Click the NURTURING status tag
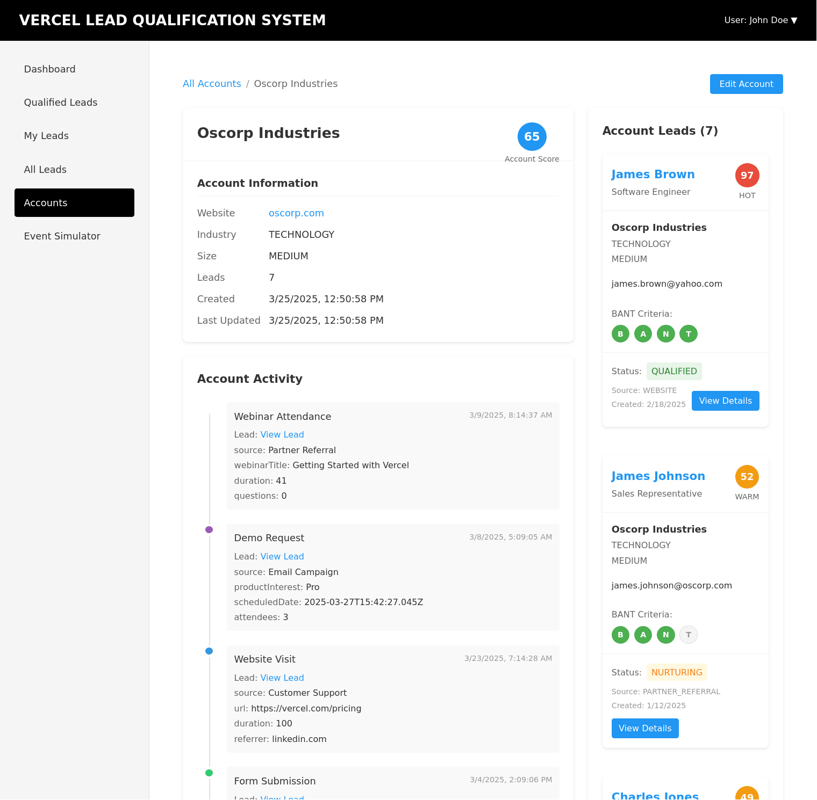The image size is (817, 800). pyautogui.click(x=677, y=673)
